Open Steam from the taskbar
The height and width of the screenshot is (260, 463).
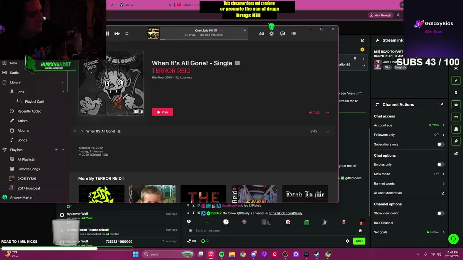[x=317, y=254]
